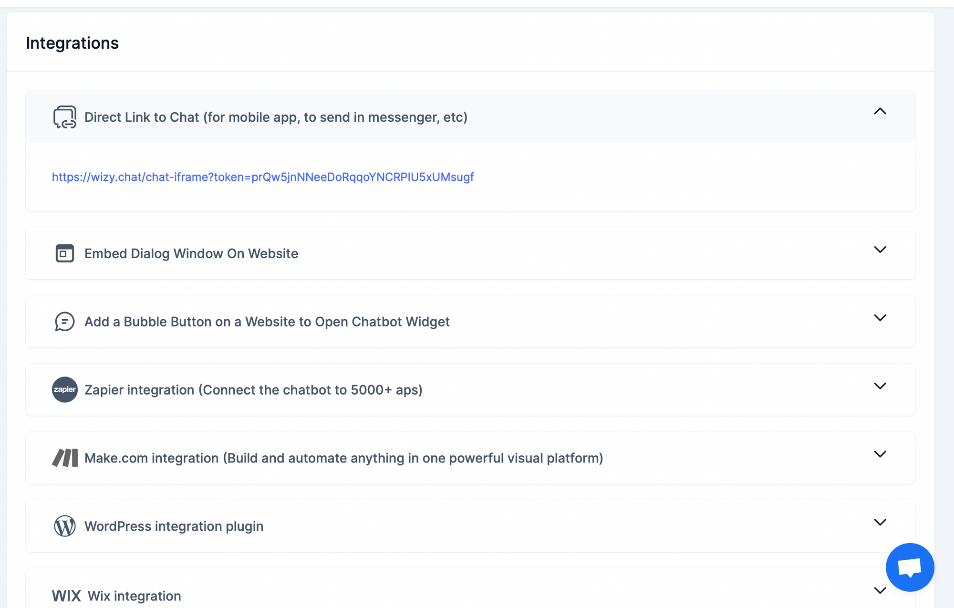Expand the Make.com integration chevron
This screenshot has height=608, width=954.
(880, 454)
